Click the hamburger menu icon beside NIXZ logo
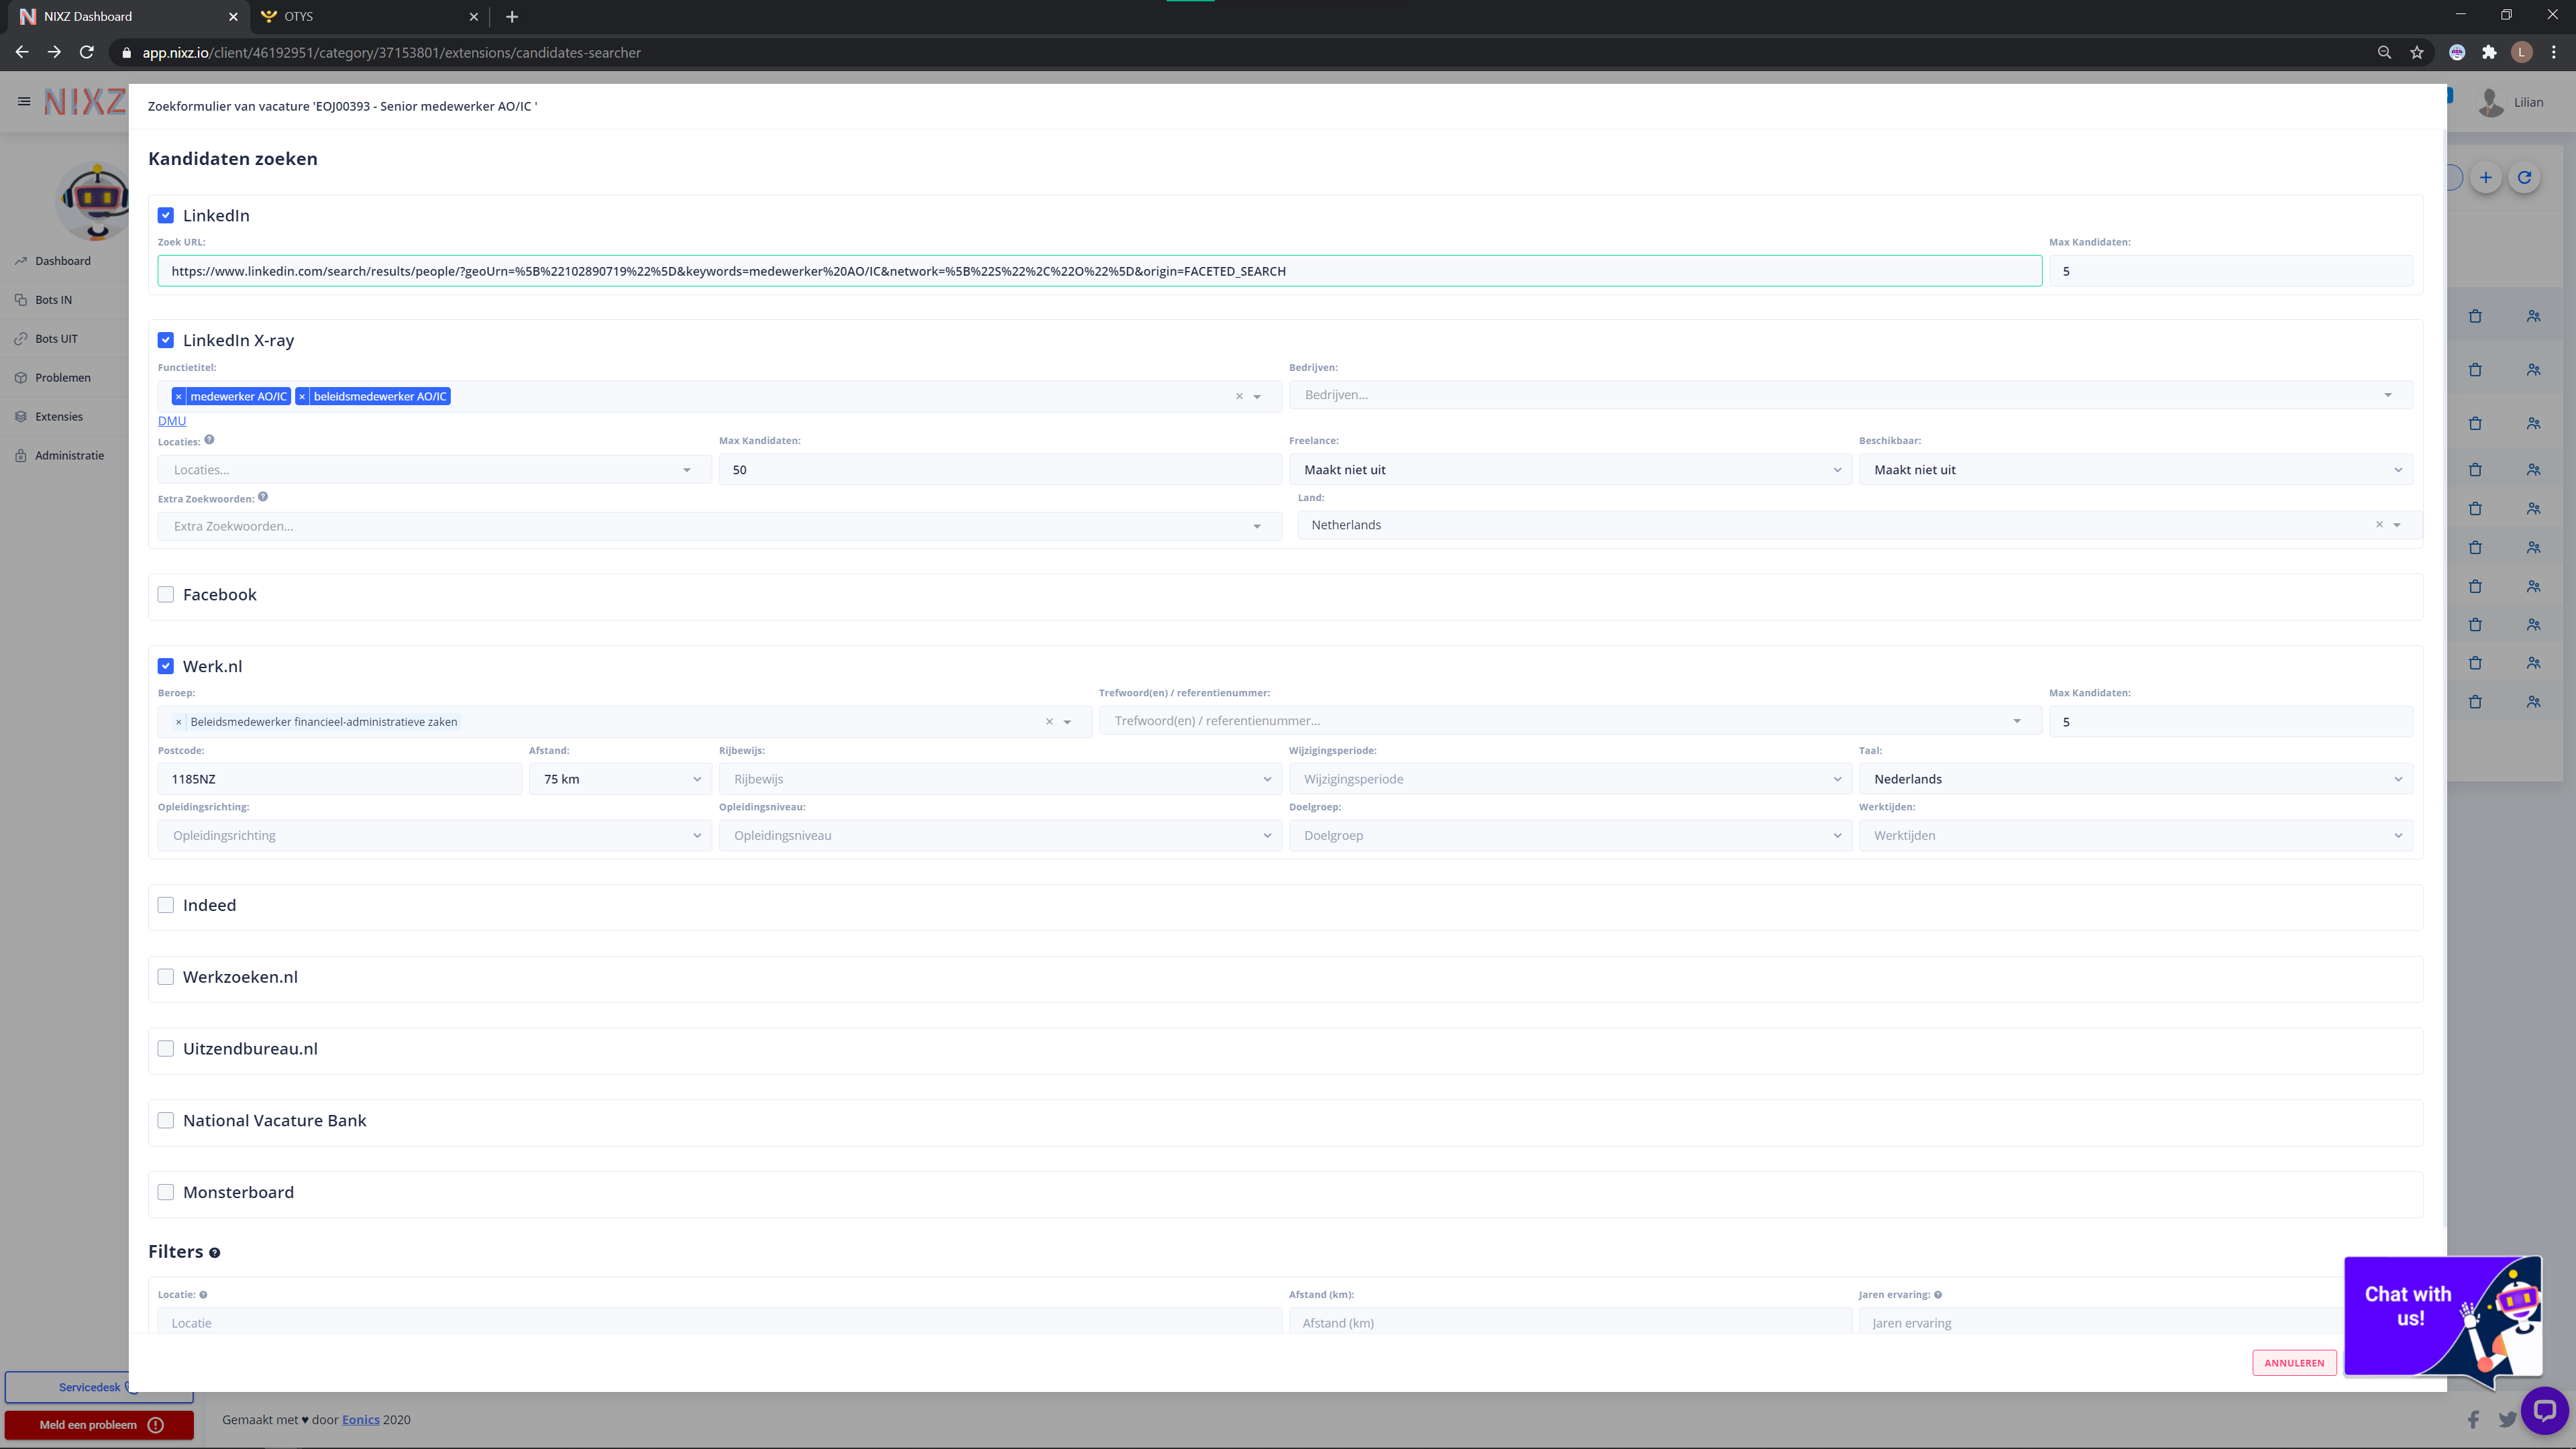The width and height of the screenshot is (2576, 1449). coord(24,101)
